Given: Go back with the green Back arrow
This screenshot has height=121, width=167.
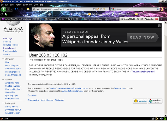Looking at the screenshot, I should coord(3,9).
